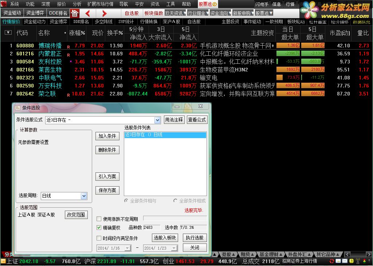373x266 pixels.
Task: Select stock row 莱茵生物
Action: coord(186,70)
